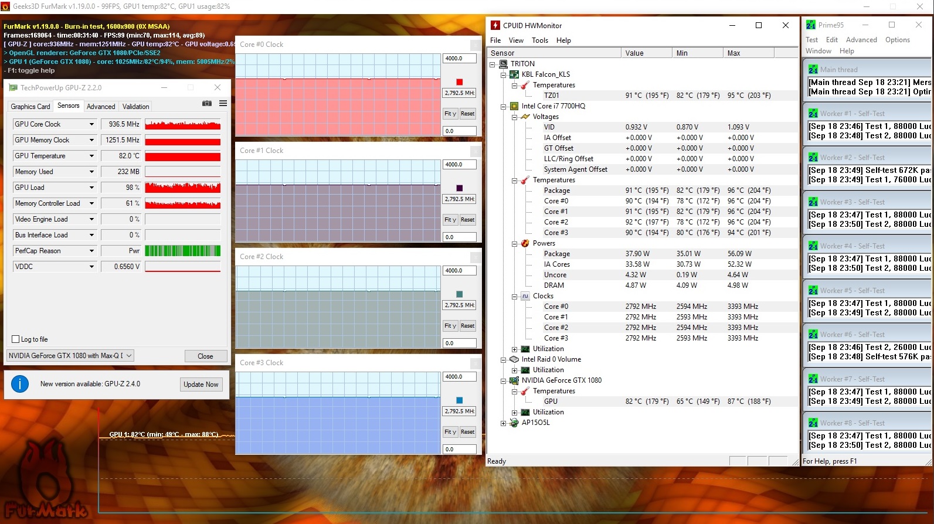Click the Clocks waveform icon in HWMonitor

pyautogui.click(x=525, y=296)
